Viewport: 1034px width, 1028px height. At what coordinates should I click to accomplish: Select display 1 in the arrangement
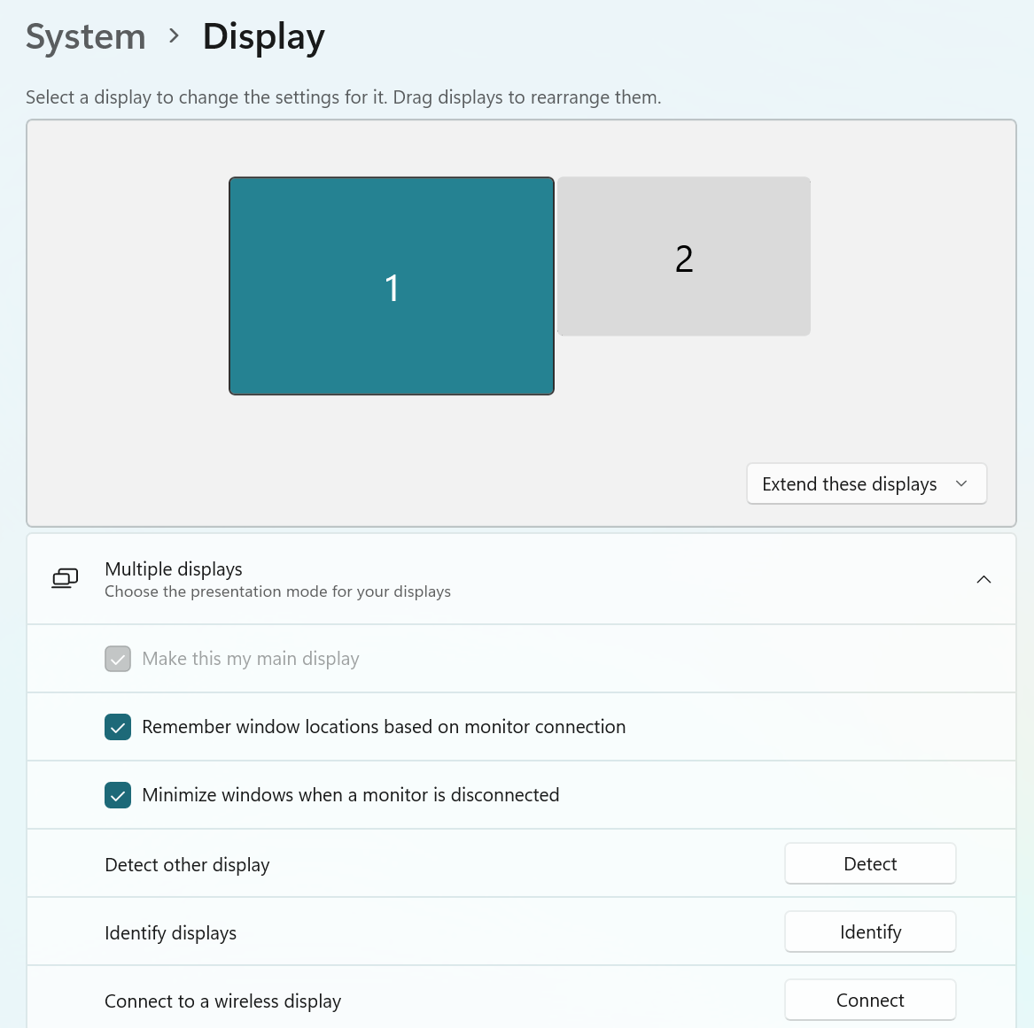[x=392, y=286]
